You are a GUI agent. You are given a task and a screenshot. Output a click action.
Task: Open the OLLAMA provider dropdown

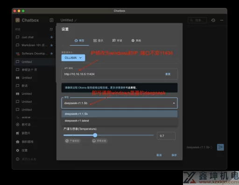pyautogui.click(x=73, y=58)
